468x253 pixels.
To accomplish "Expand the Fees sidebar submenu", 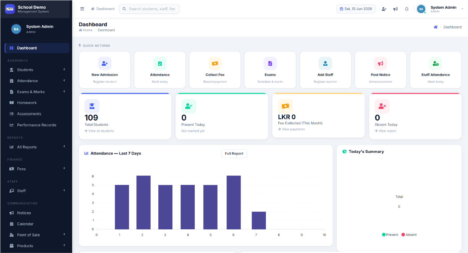I will pos(37,169).
